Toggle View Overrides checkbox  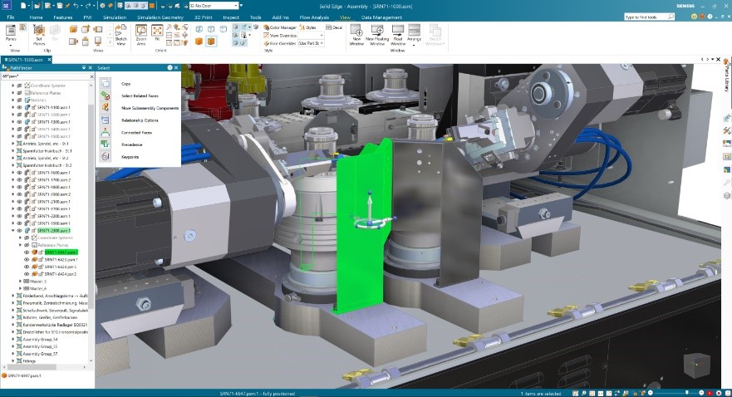pos(266,36)
